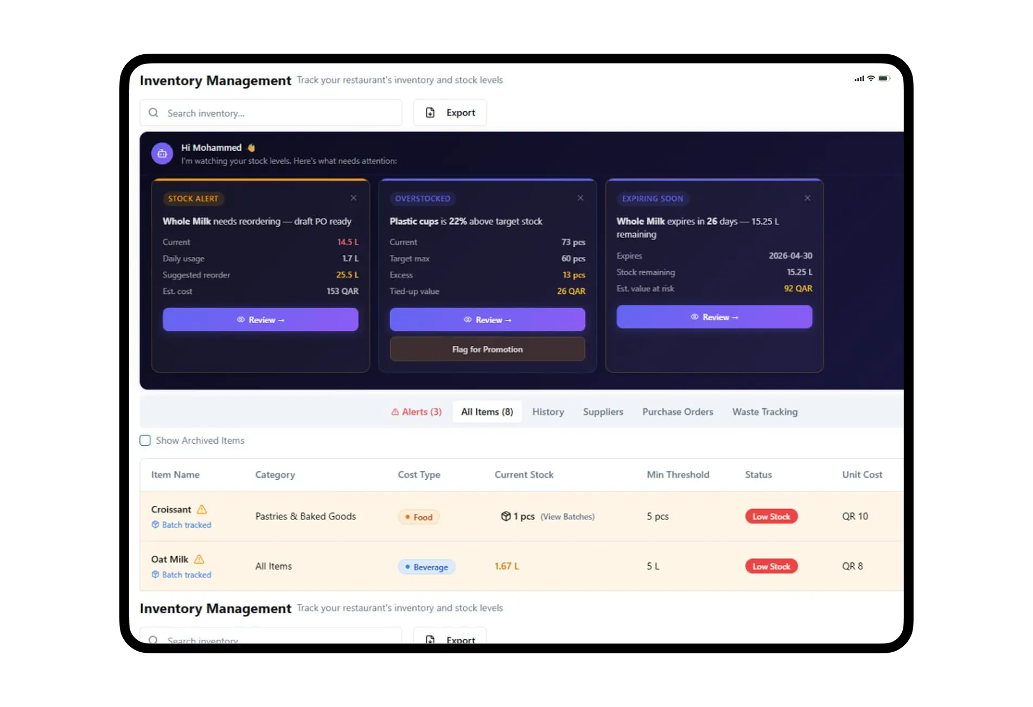The height and width of the screenshot is (707, 1033).
Task: Click the Export button
Action: (450, 113)
